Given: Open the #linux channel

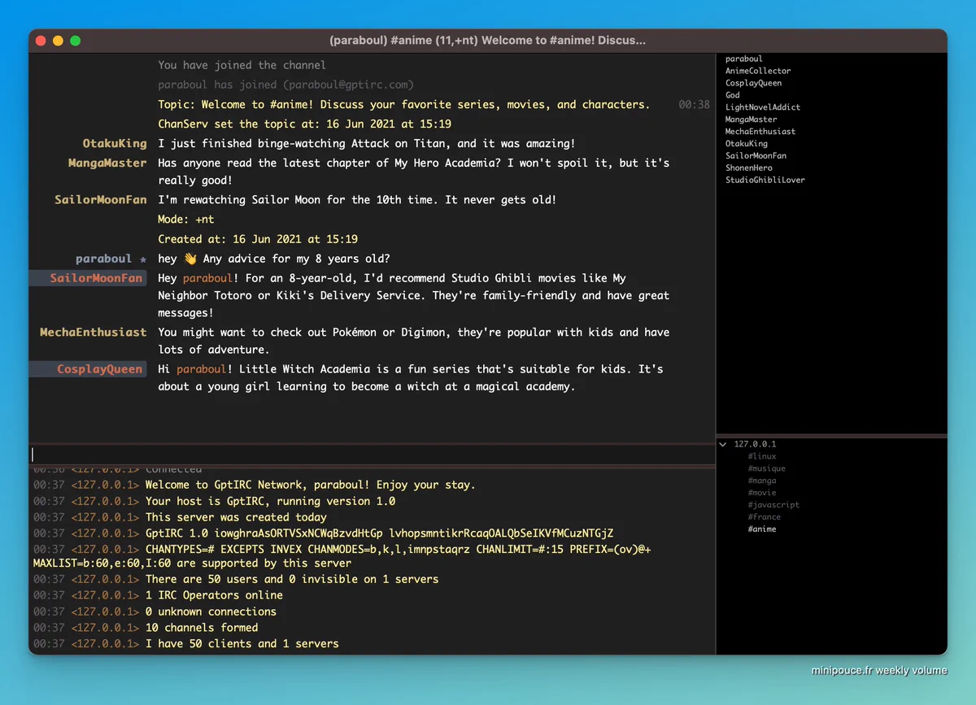Looking at the screenshot, I should (762, 456).
